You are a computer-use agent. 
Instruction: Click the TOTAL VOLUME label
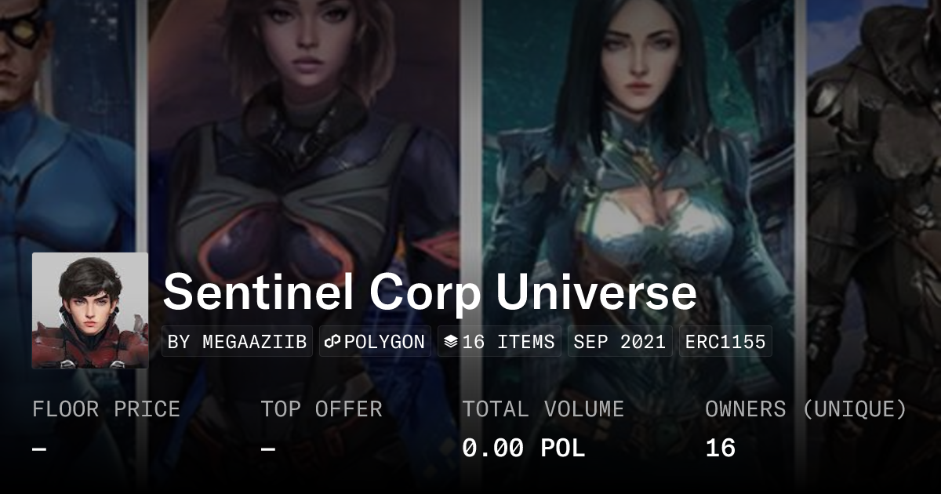543,409
